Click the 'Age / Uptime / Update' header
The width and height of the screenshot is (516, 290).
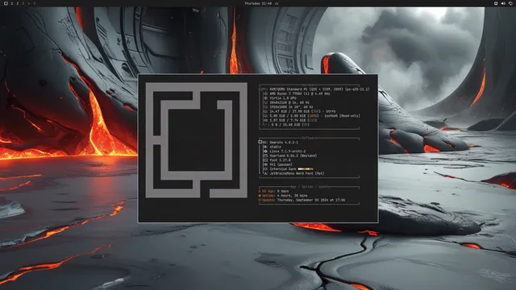[x=310, y=187]
